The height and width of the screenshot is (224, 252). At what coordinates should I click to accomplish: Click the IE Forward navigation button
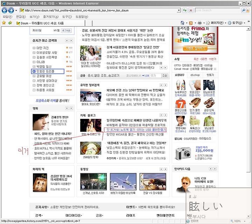coord(11,11)
